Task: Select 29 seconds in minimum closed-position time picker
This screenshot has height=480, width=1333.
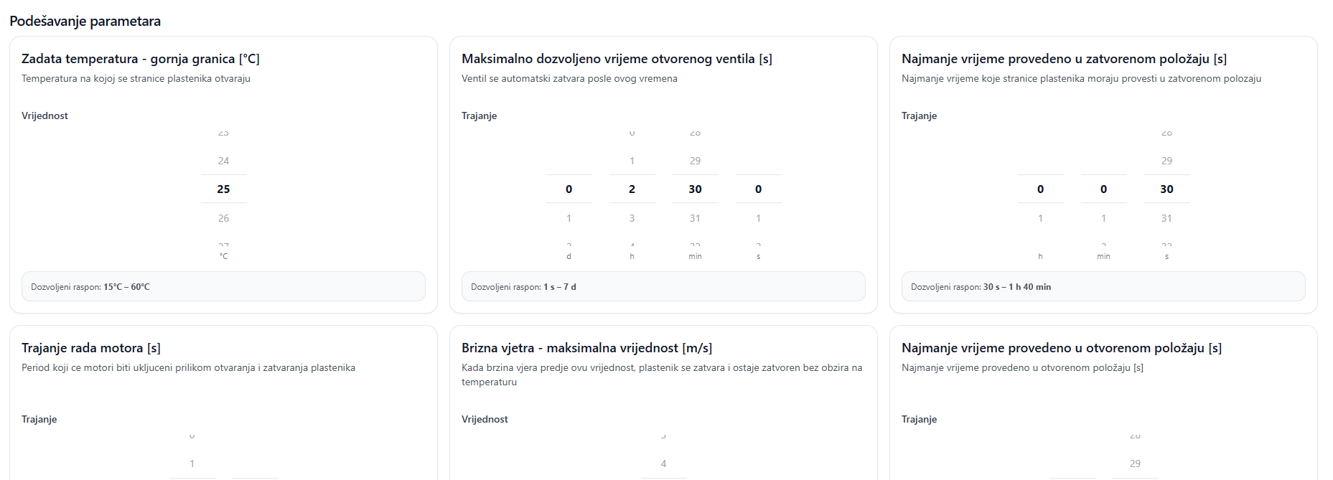Action: pos(1166,161)
